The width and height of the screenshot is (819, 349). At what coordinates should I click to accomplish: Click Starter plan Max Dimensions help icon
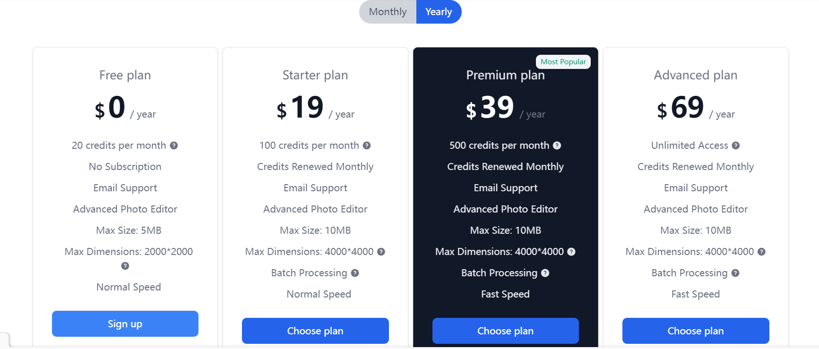(381, 252)
